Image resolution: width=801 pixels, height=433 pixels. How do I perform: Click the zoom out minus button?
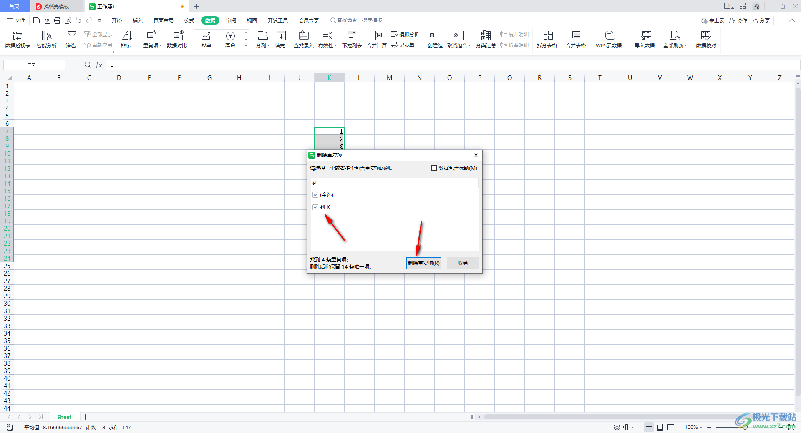point(709,427)
